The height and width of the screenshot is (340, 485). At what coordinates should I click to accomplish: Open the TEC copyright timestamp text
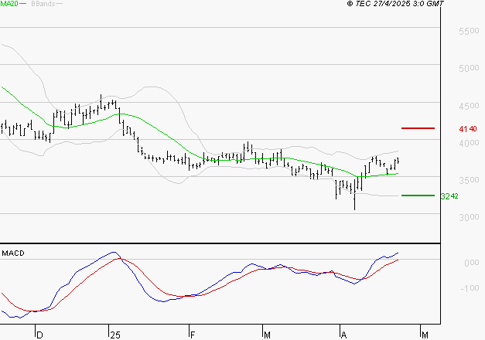coord(395,5)
